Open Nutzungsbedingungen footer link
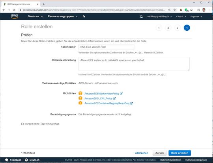This screenshot has height=163, width=213. [x=196, y=160]
